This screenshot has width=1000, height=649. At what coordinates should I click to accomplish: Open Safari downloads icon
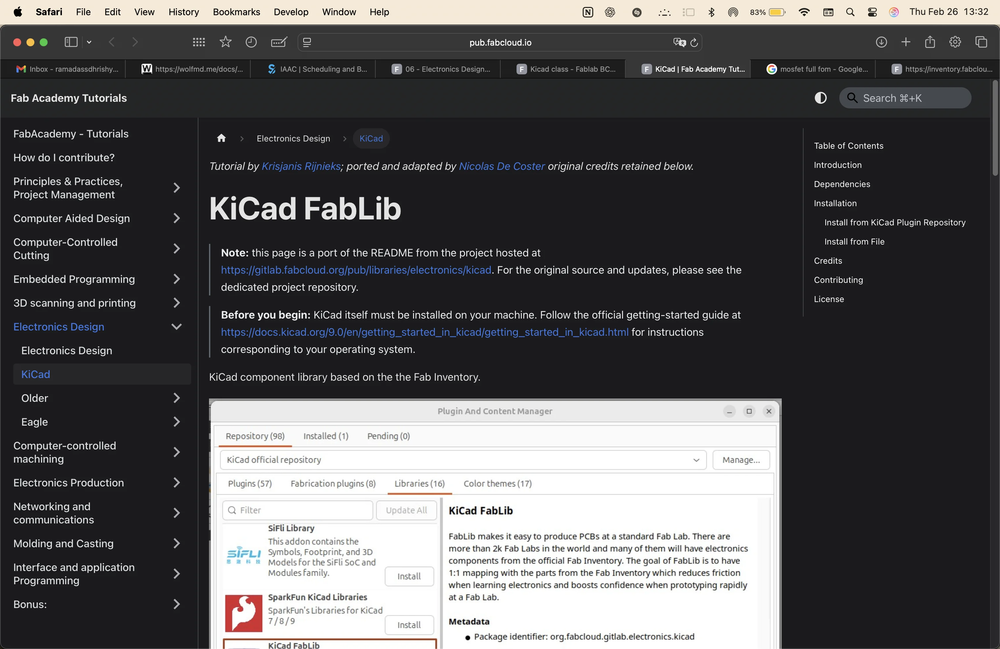point(881,42)
